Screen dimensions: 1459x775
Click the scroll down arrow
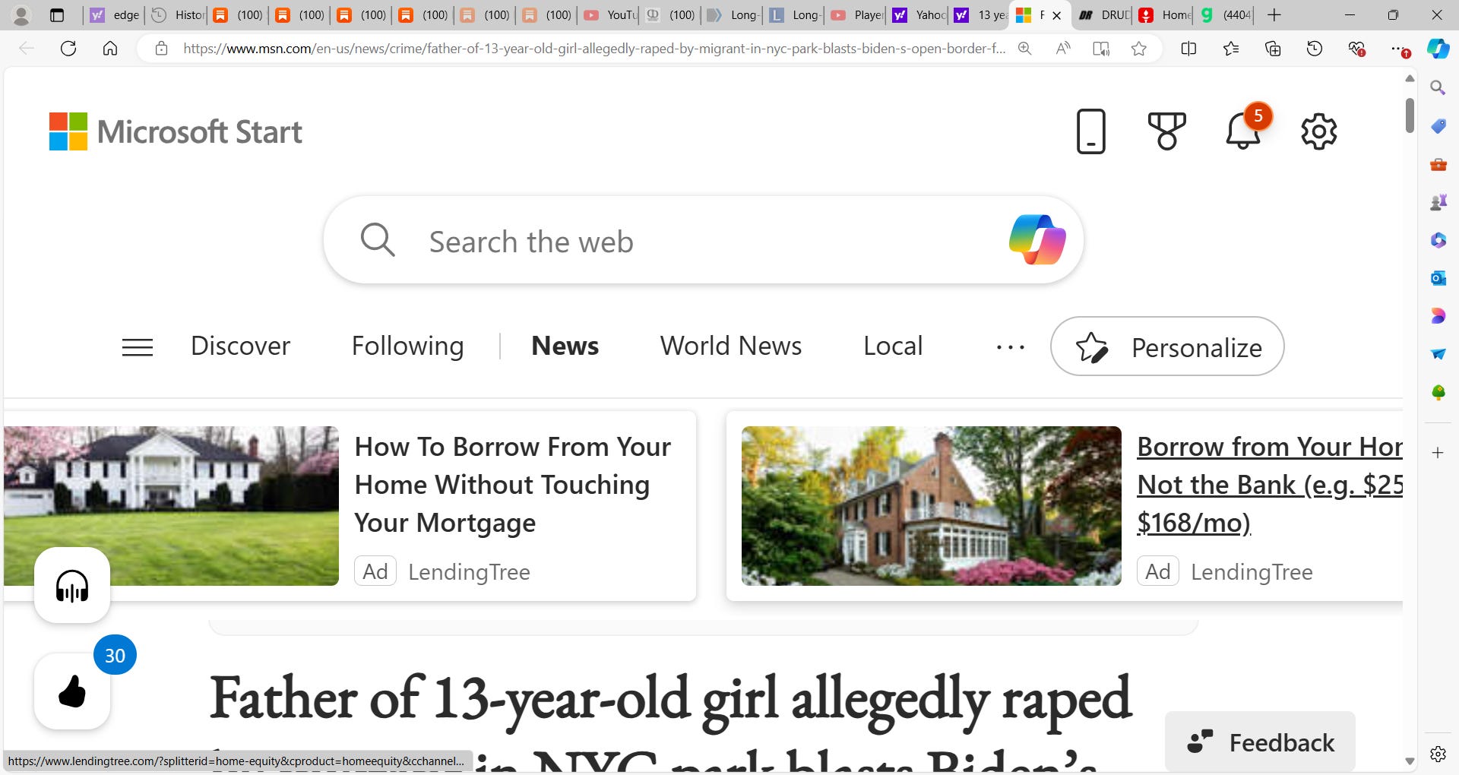[x=1410, y=761]
